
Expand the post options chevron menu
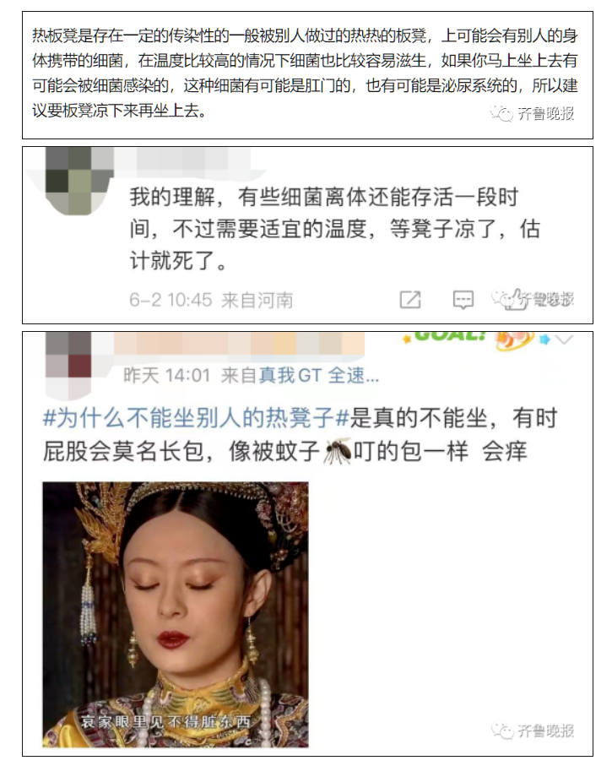(x=564, y=340)
